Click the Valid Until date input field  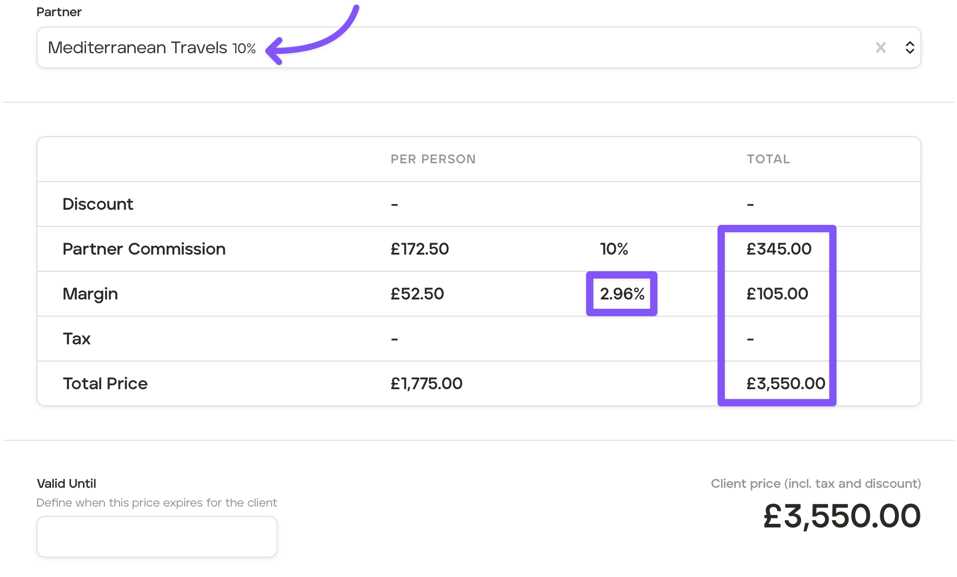[157, 537]
